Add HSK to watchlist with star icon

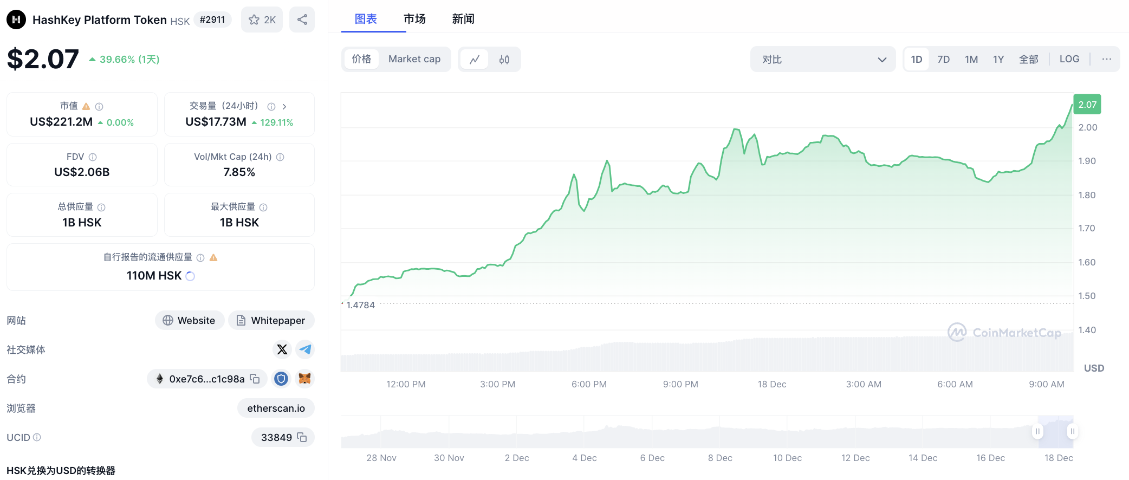coord(262,20)
